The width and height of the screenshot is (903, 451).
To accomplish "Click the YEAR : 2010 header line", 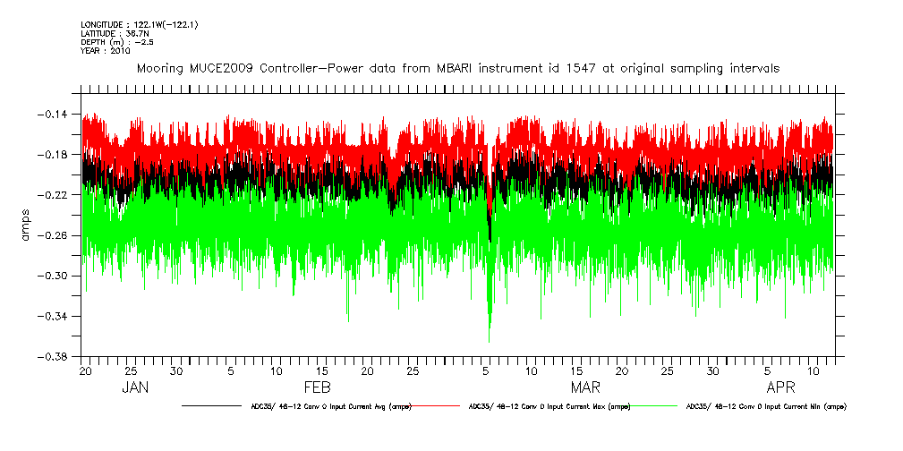I will click(106, 51).
